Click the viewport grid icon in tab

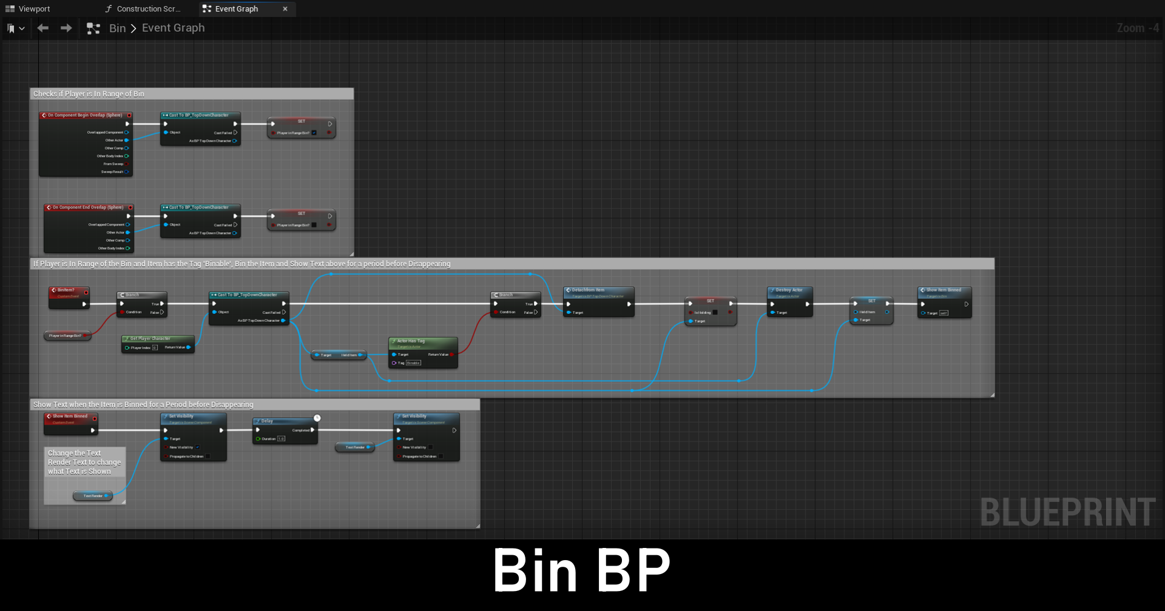10,9
